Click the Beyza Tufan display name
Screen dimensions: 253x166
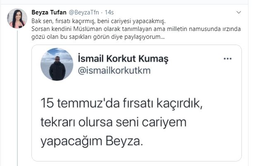pyautogui.click(x=49, y=12)
